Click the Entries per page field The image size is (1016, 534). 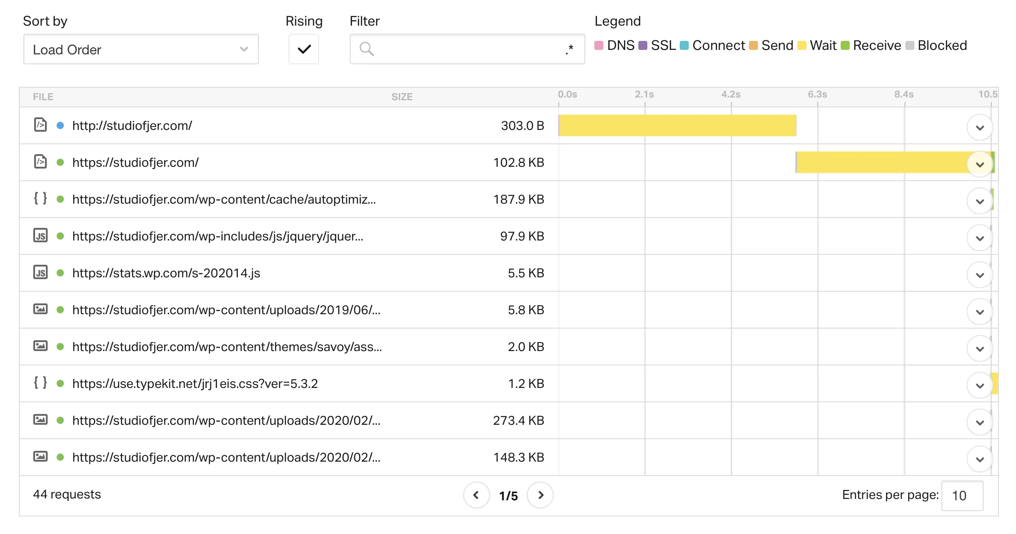[x=963, y=495]
